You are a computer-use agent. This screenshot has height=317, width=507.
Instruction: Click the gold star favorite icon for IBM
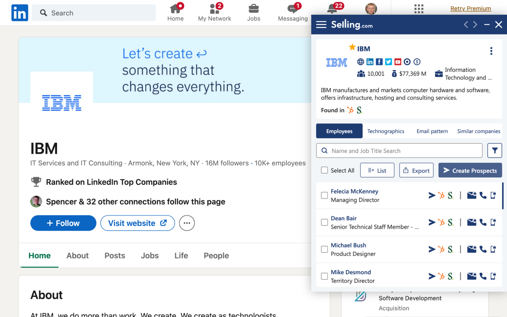[352, 48]
